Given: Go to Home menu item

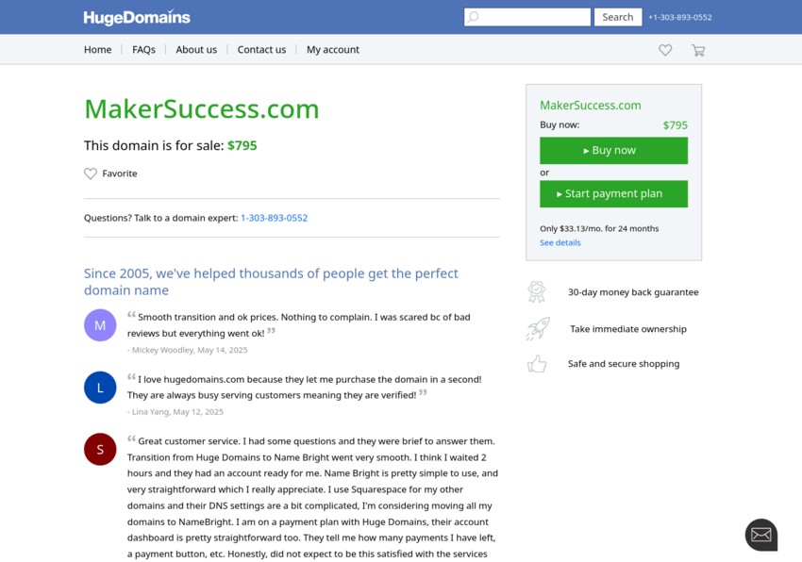Looking at the screenshot, I should [98, 50].
